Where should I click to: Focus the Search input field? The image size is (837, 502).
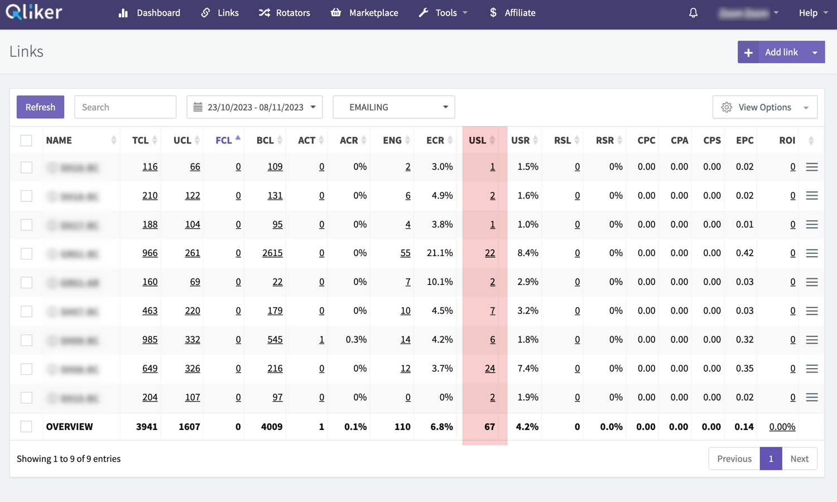125,107
